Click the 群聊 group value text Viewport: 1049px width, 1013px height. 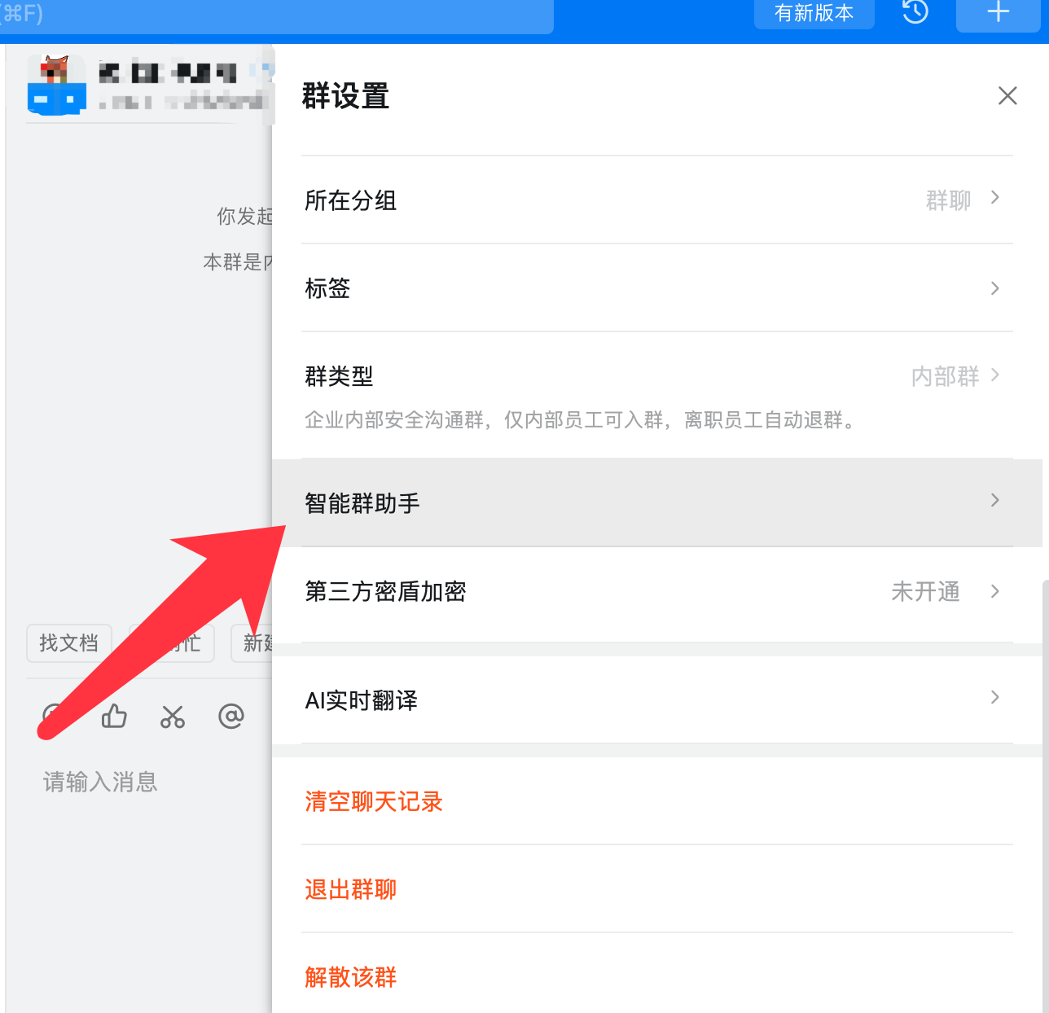[x=949, y=200]
